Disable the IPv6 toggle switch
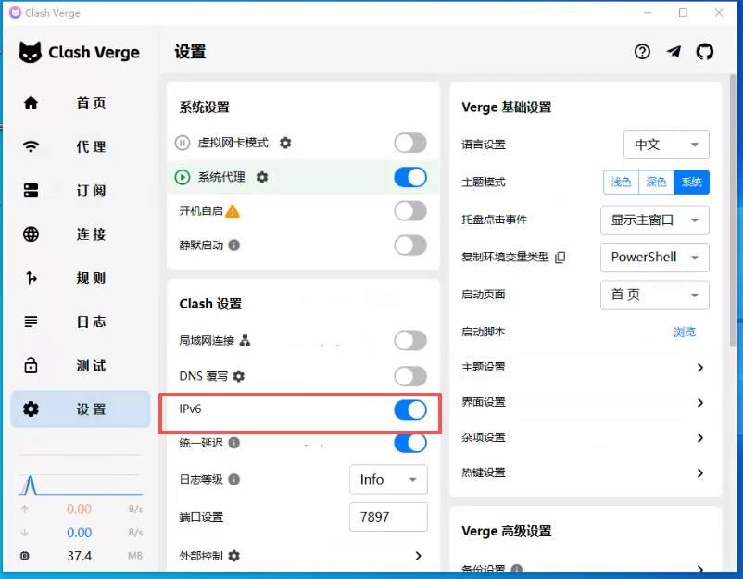743x579 pixels. tap(410, 409)
